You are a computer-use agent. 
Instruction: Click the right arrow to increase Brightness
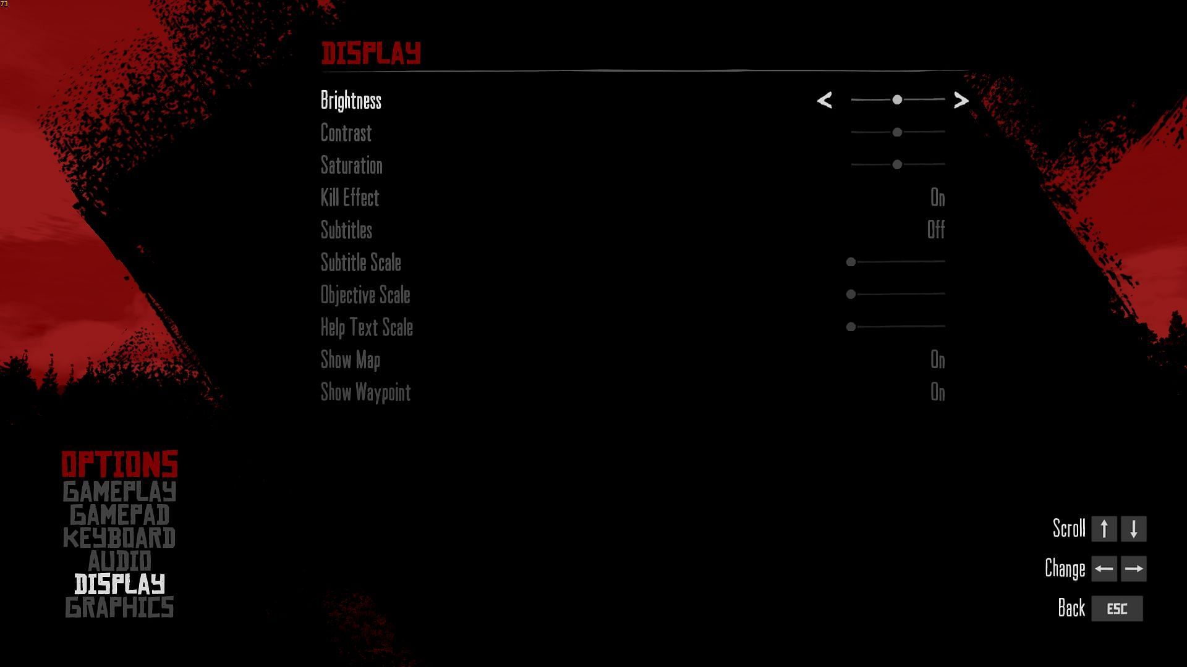(x=961, y=99)
